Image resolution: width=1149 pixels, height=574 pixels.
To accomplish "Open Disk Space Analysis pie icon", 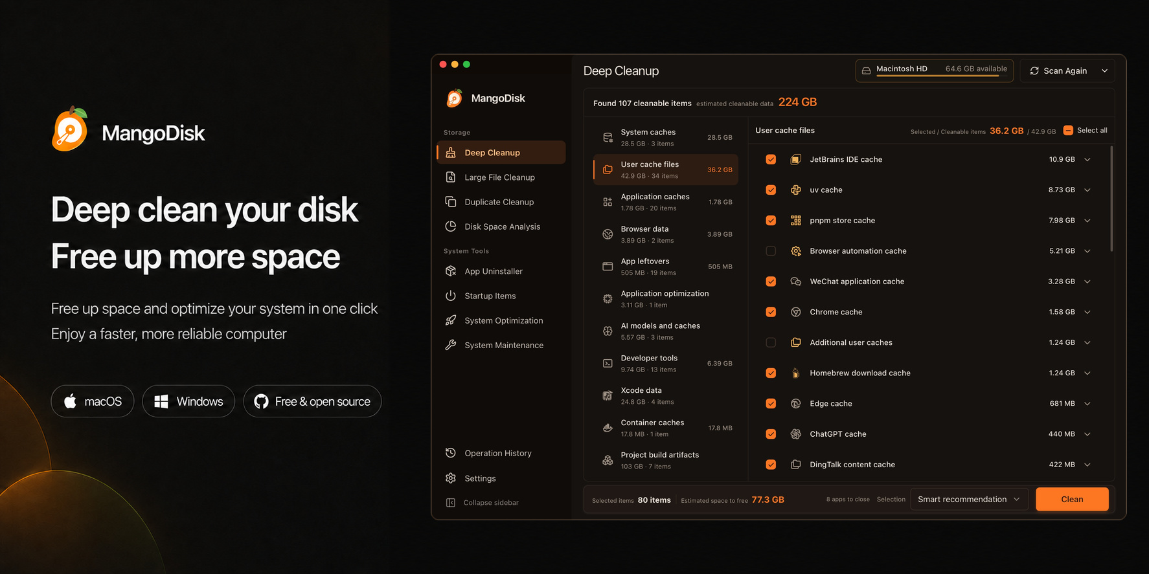I will click(451, 226).
